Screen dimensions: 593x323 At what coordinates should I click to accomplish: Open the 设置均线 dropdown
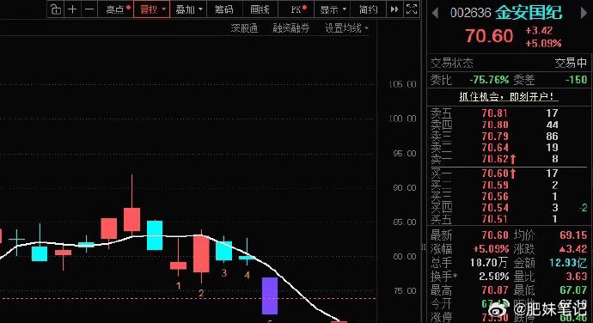click(346, 28)
